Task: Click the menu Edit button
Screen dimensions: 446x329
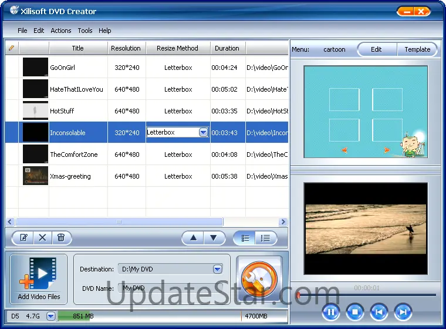Action: [x=376, y=49]
